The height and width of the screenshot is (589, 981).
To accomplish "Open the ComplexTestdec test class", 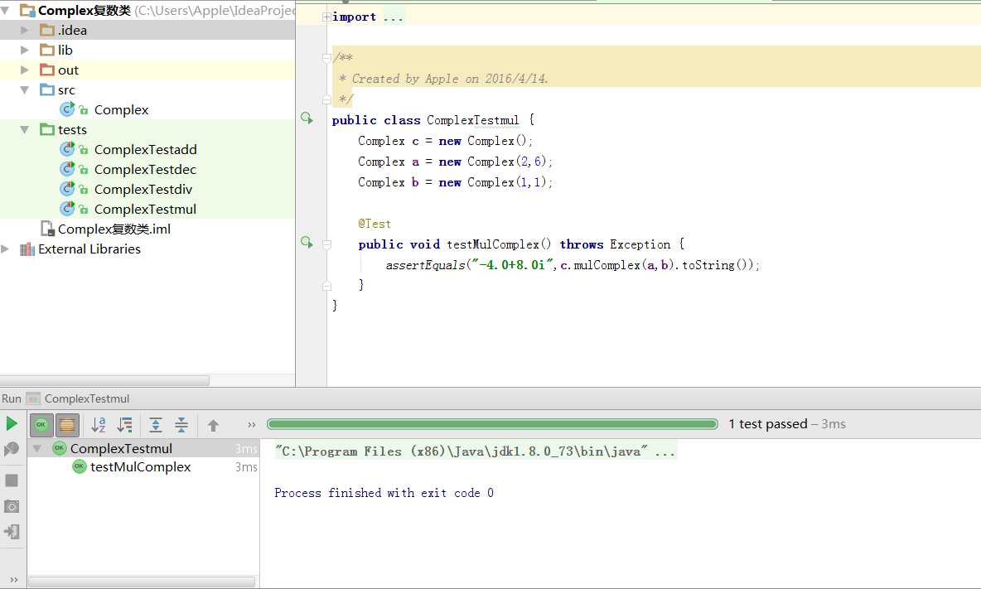I will [x=145, y=170].
